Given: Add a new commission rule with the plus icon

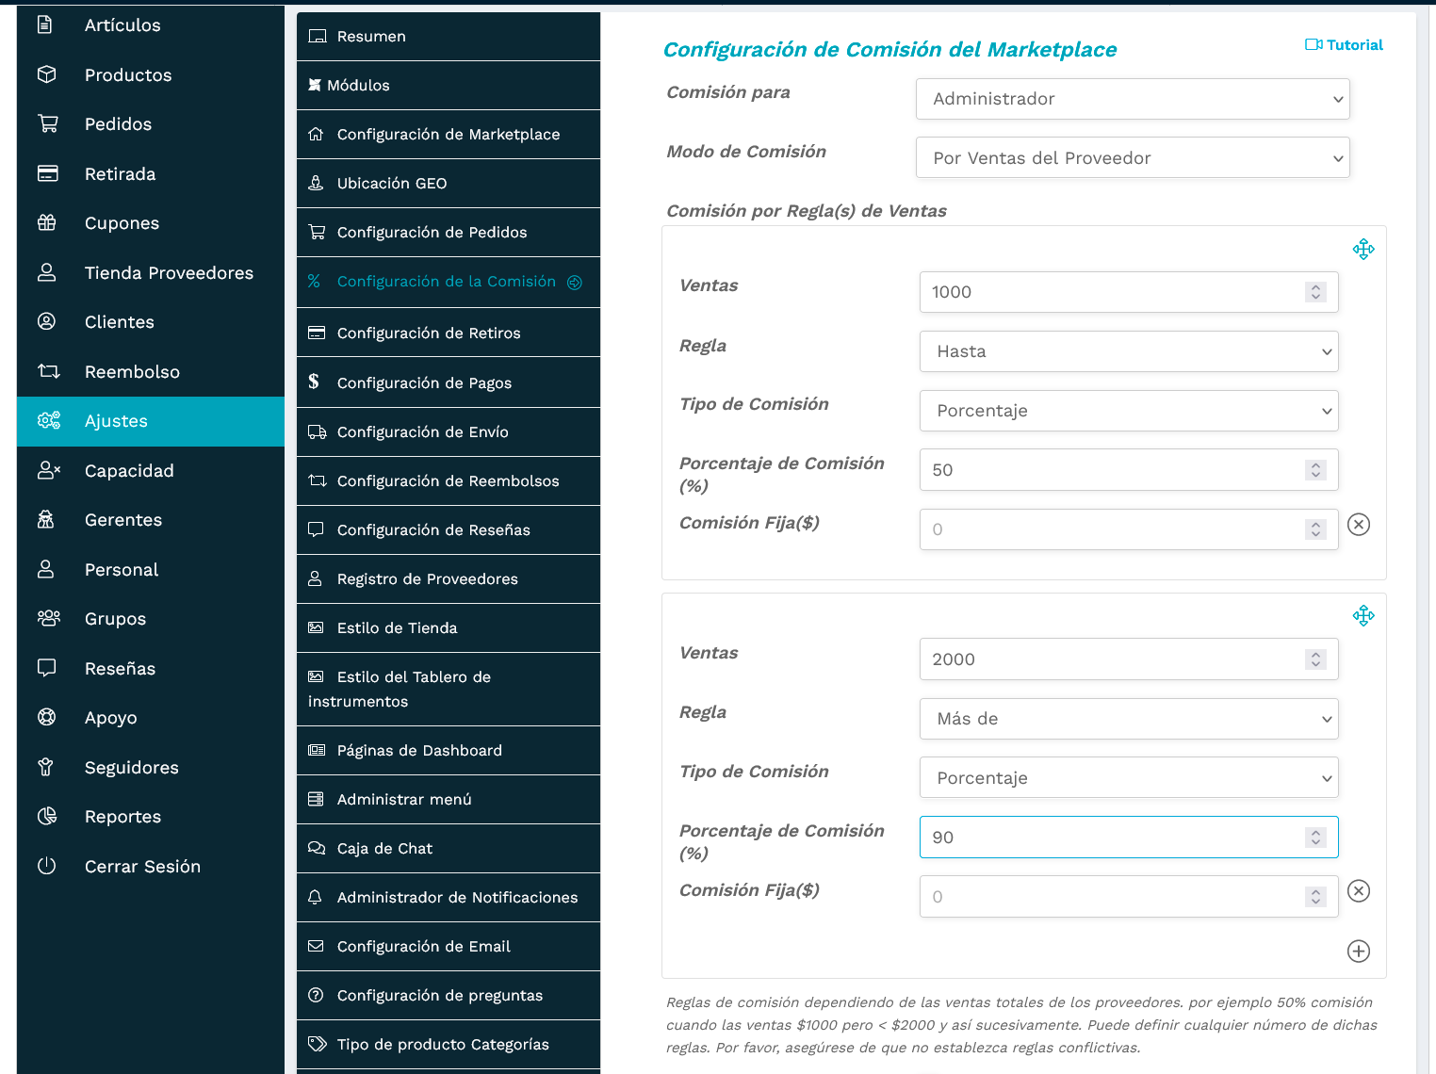Looking at the screenshot, I should click(x=1358, y=952).
